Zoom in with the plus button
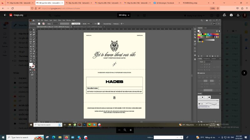The width and height of the screenshot is (250, 140). pyautogui.click(x=131, y=130)
